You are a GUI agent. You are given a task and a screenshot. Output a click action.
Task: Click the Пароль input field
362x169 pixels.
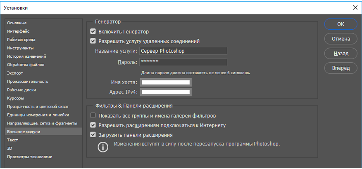[x=183, y=62]
